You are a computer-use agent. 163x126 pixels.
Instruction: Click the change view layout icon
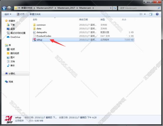tap(141, 14)
